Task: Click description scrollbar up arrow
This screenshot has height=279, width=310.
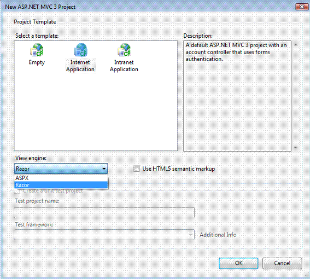Action: [x=296, y=45]
